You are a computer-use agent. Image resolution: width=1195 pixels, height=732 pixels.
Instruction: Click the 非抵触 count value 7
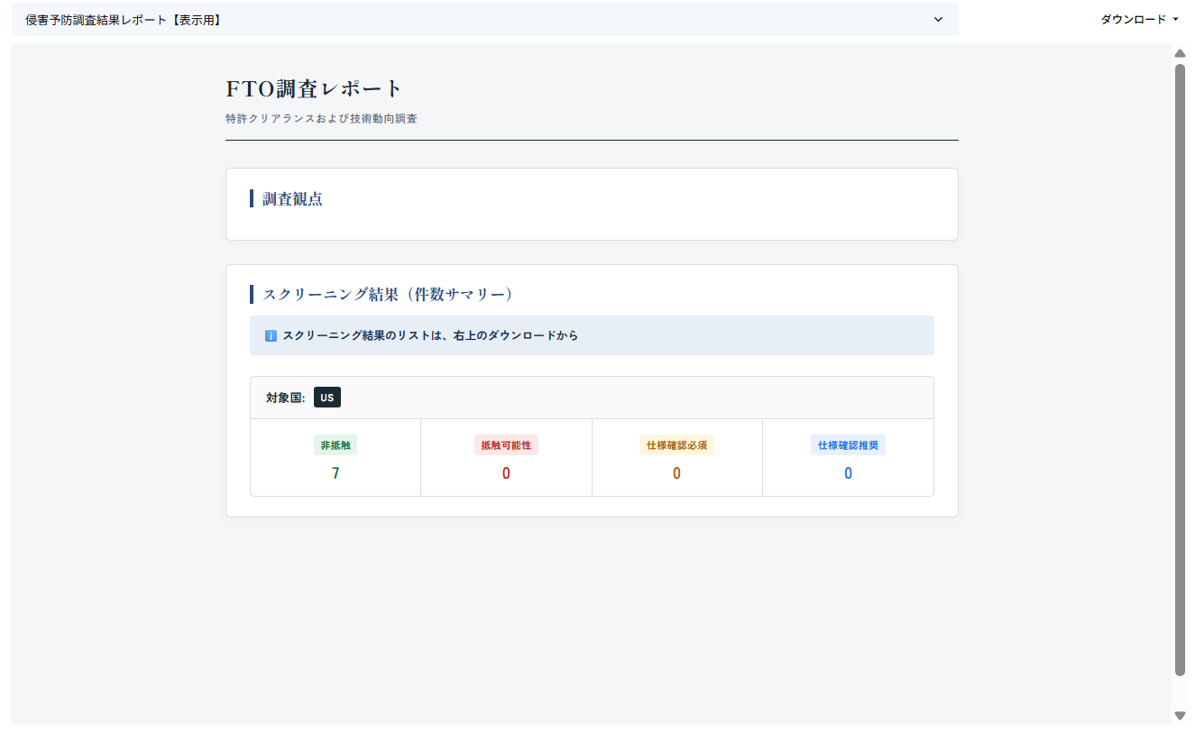point(336,473)
